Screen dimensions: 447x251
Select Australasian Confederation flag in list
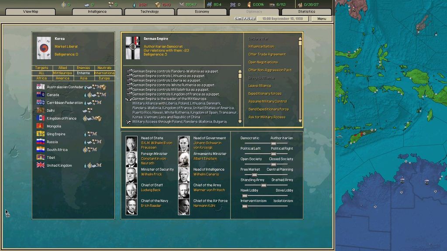click(41, 87)
